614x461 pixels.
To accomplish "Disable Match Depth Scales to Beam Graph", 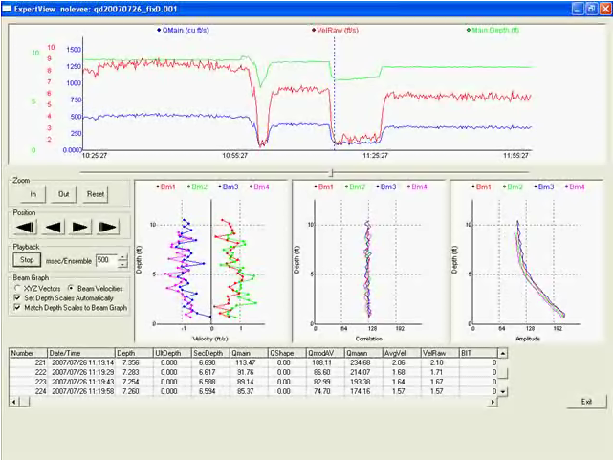I will (18, 307).
